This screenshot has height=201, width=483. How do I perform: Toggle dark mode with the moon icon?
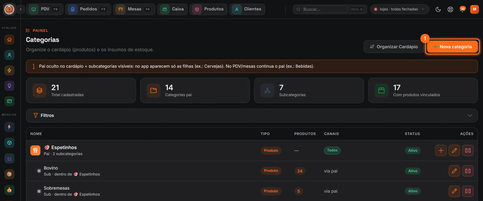click(x=438, y=9)
